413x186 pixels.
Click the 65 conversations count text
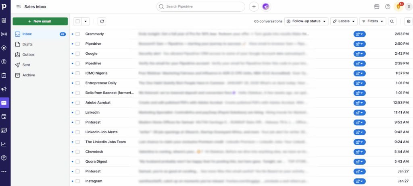tap(268, 21)
